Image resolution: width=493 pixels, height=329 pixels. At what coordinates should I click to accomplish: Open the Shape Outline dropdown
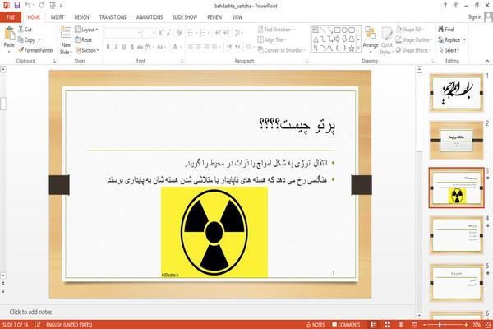(x=414, y=39)
